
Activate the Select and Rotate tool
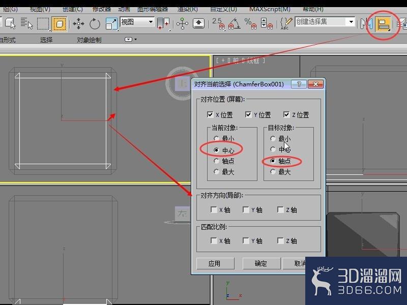(95, 24)
